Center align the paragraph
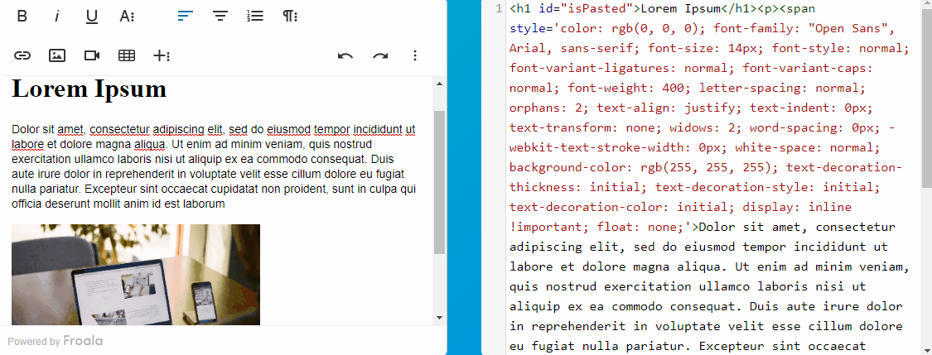 220,17
